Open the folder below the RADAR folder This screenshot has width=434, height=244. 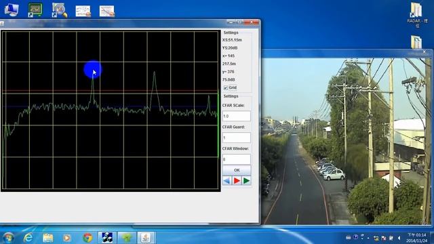tap(416, 42)
